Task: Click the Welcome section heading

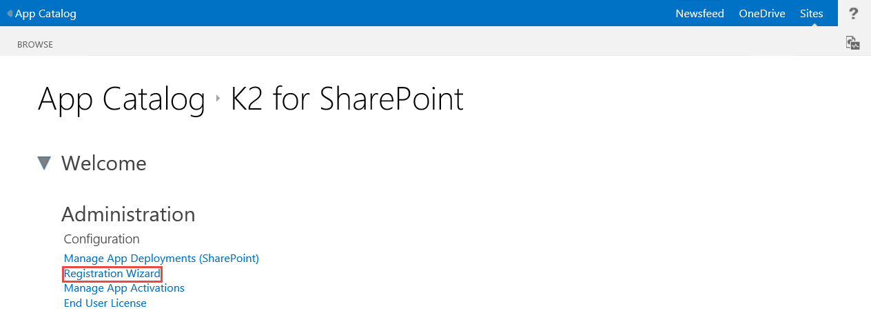Action: [x=103, y=163]
